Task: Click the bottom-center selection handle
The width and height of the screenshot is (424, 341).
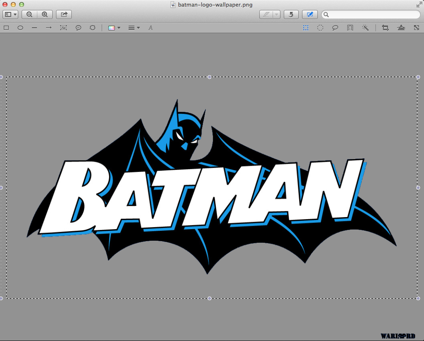Action: 209,298
